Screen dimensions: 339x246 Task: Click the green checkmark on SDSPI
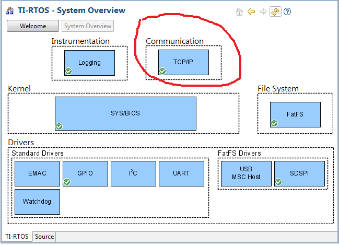[278, 182]
